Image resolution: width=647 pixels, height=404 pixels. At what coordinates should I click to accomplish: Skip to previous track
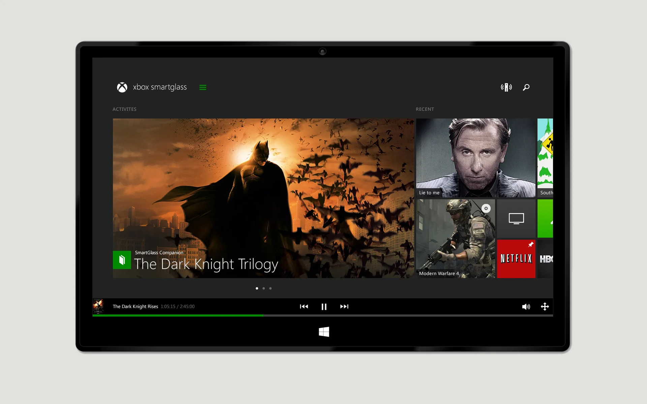[x=304, y=307]
